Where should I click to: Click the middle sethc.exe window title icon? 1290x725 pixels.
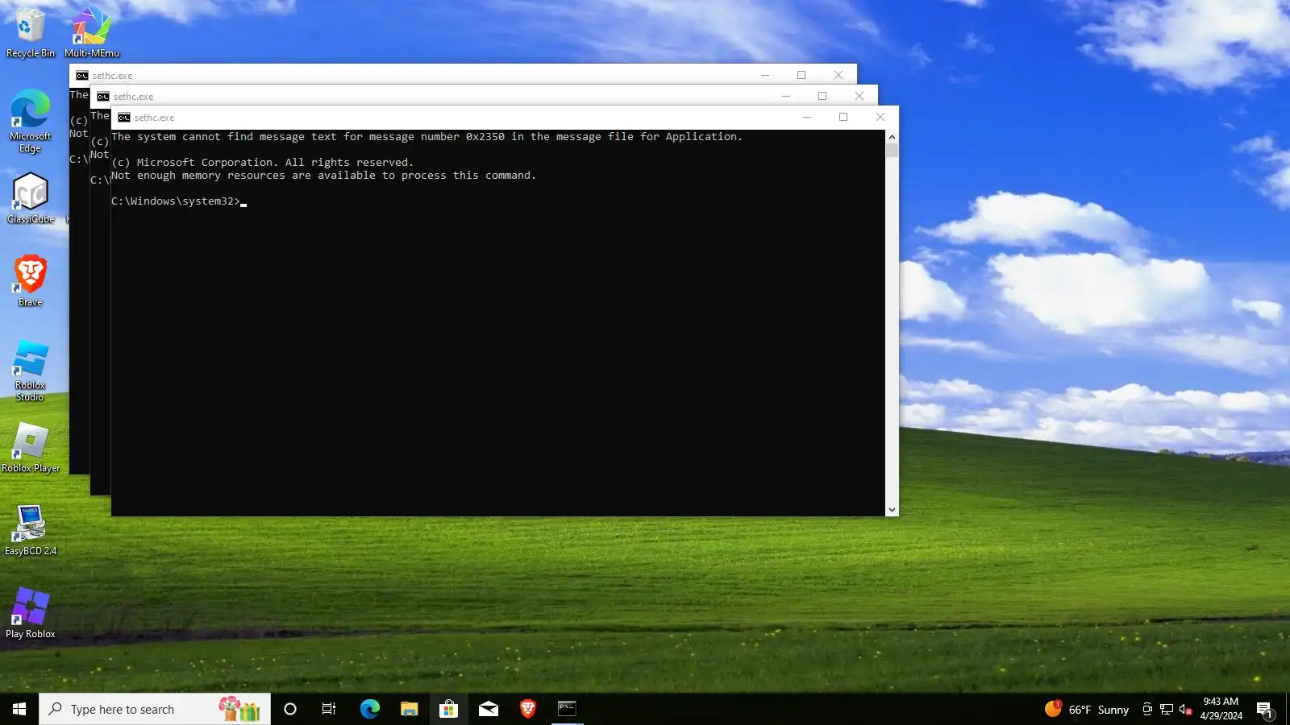(103, 97)
